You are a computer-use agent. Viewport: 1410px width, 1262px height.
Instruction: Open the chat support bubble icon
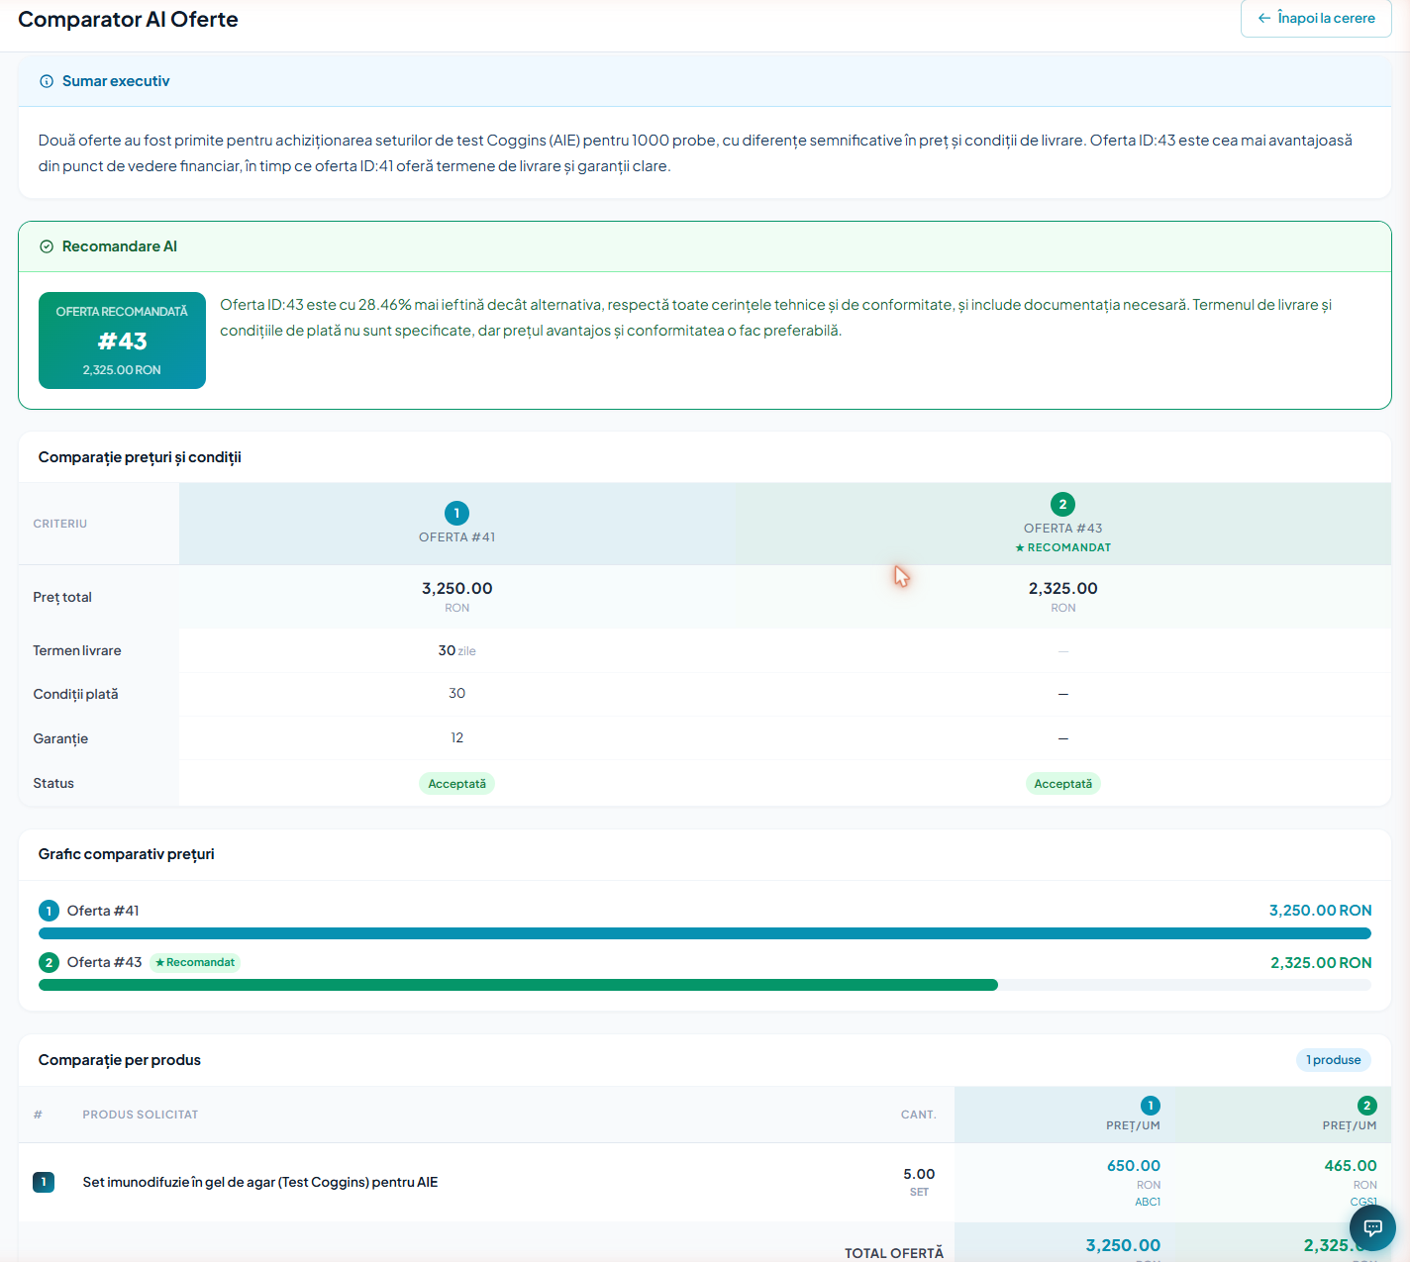pyautogui.click(x=1372, y=1228)
